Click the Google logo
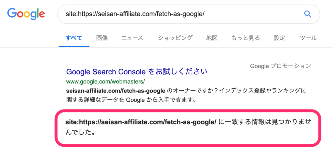333x147 pixels. (x=26, y=14)
